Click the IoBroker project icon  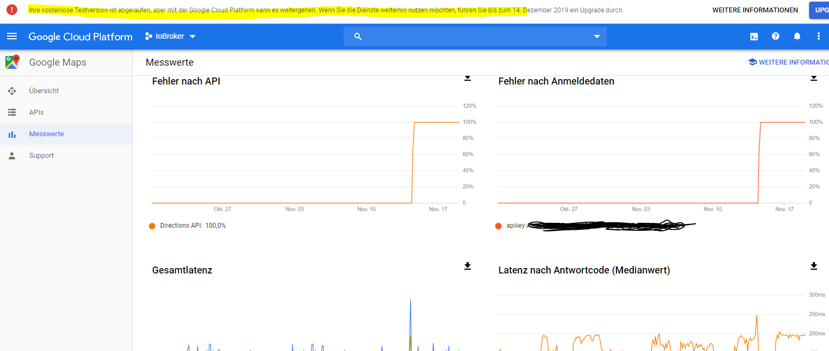point(149,37)
